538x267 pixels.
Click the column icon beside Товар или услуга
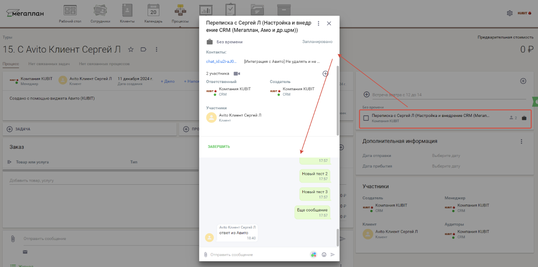coord(10,162)
